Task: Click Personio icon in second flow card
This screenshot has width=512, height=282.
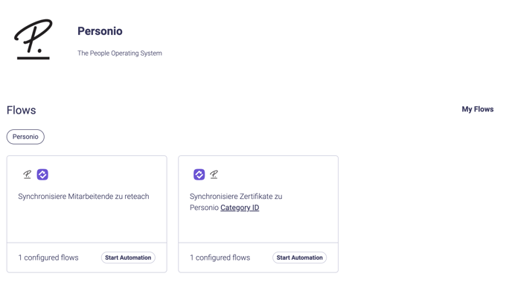Action: (x=214, y=174)
